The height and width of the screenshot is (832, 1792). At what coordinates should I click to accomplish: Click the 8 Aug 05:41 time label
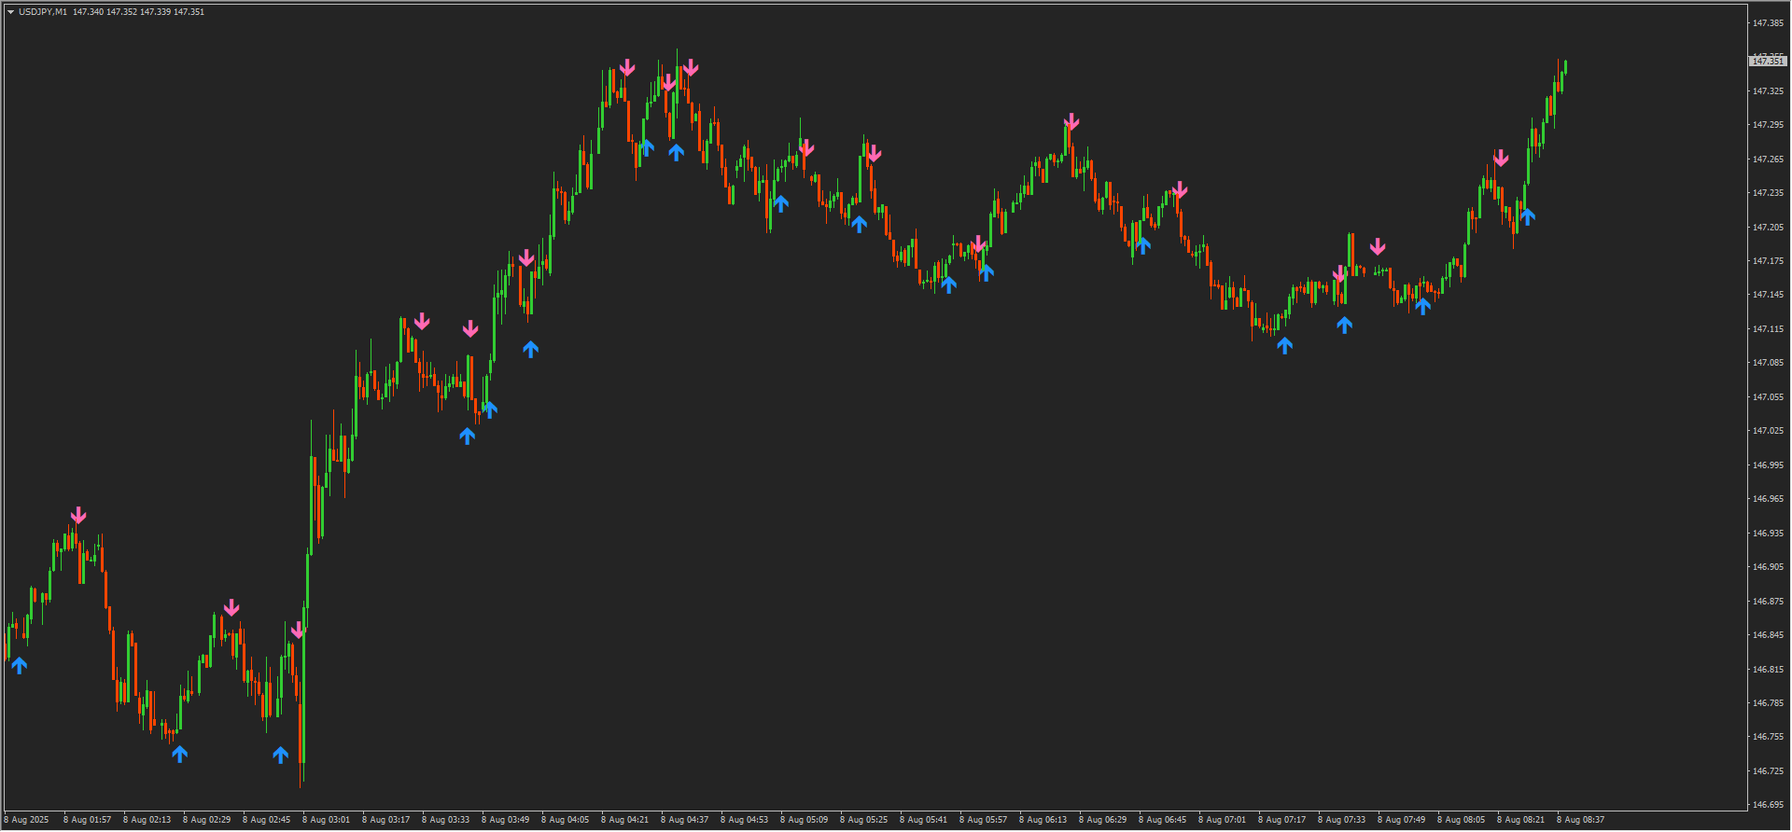pyautogui.click(x=923, y=821)
